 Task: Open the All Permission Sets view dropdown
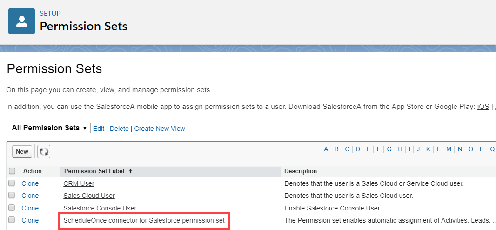[49, 128]
